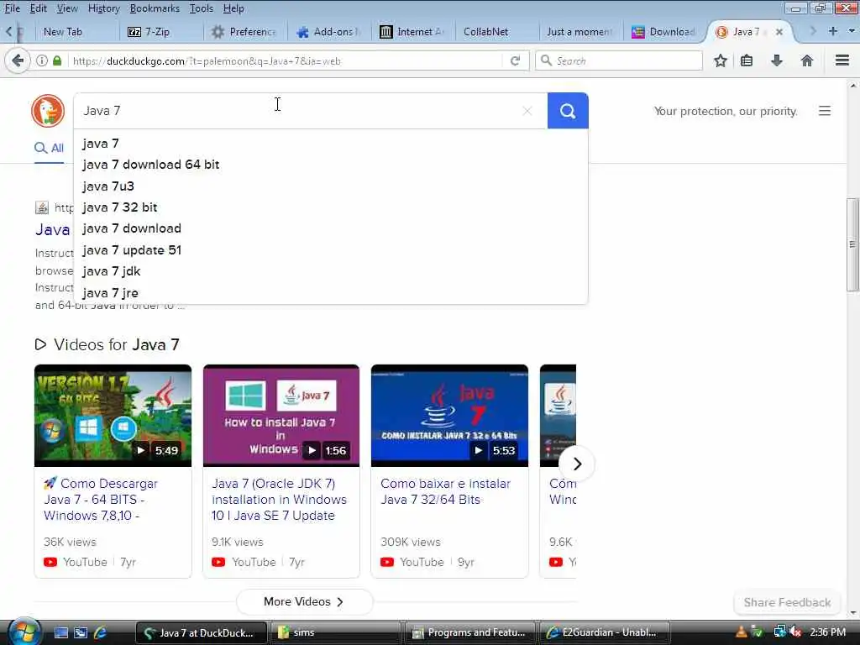Screen dimensions: 860x645
Task: Click the Share Feedback button
Action: point(787,602)
